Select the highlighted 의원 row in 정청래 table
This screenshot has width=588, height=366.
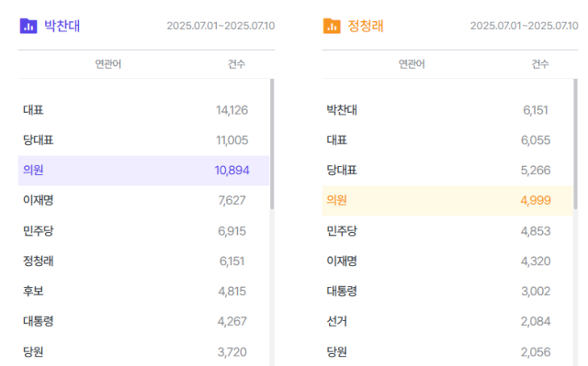447,201
